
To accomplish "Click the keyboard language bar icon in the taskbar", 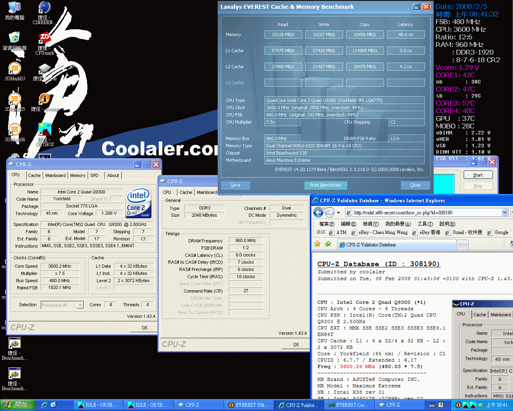I will click(x=432, y=405).
